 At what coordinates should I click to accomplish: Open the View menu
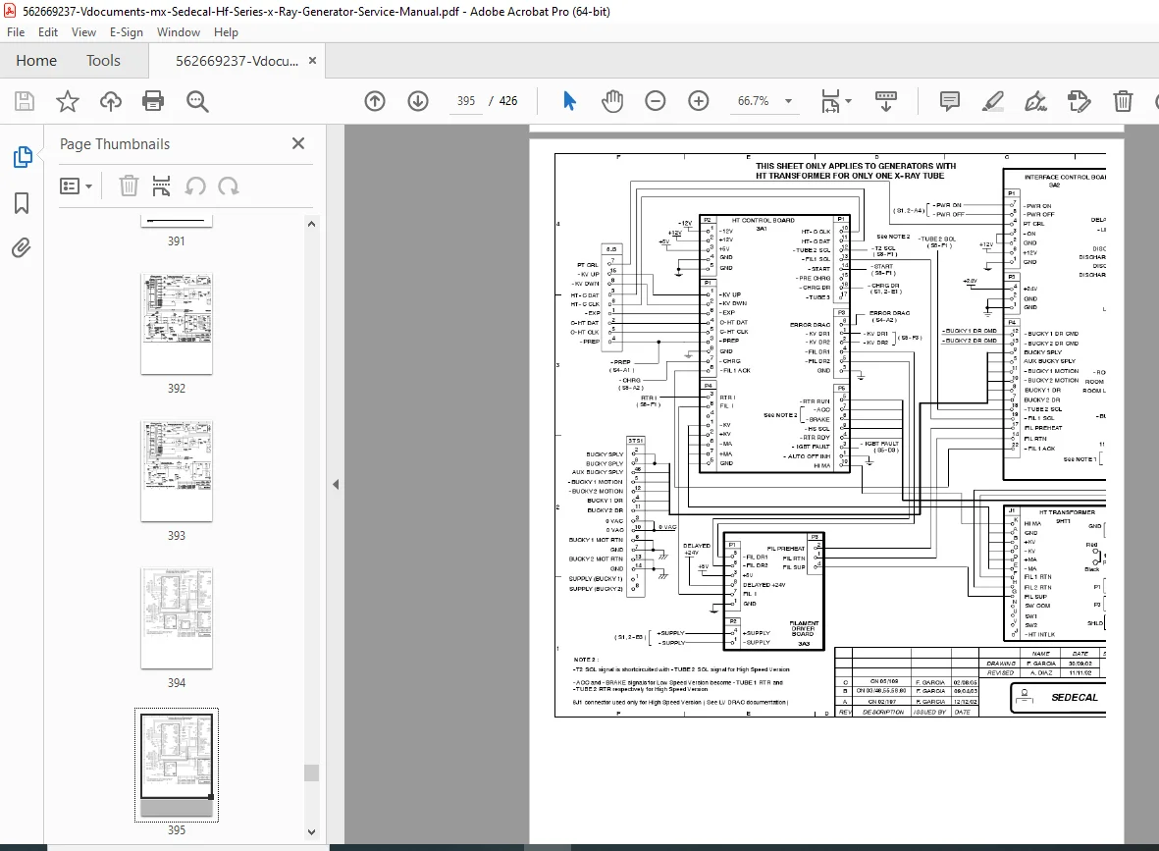(83, 32)
